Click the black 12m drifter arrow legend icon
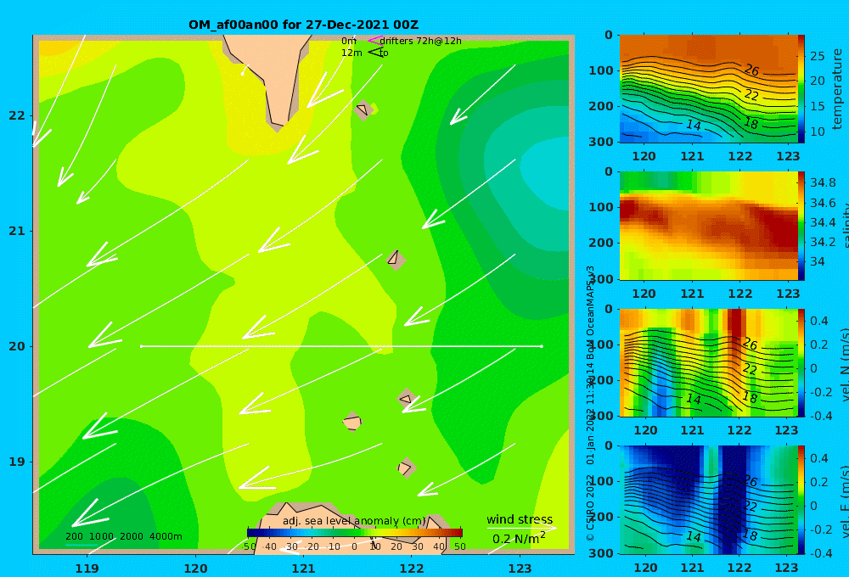The width and height of the screenshot is (849, 577). [x=375, y=53]
